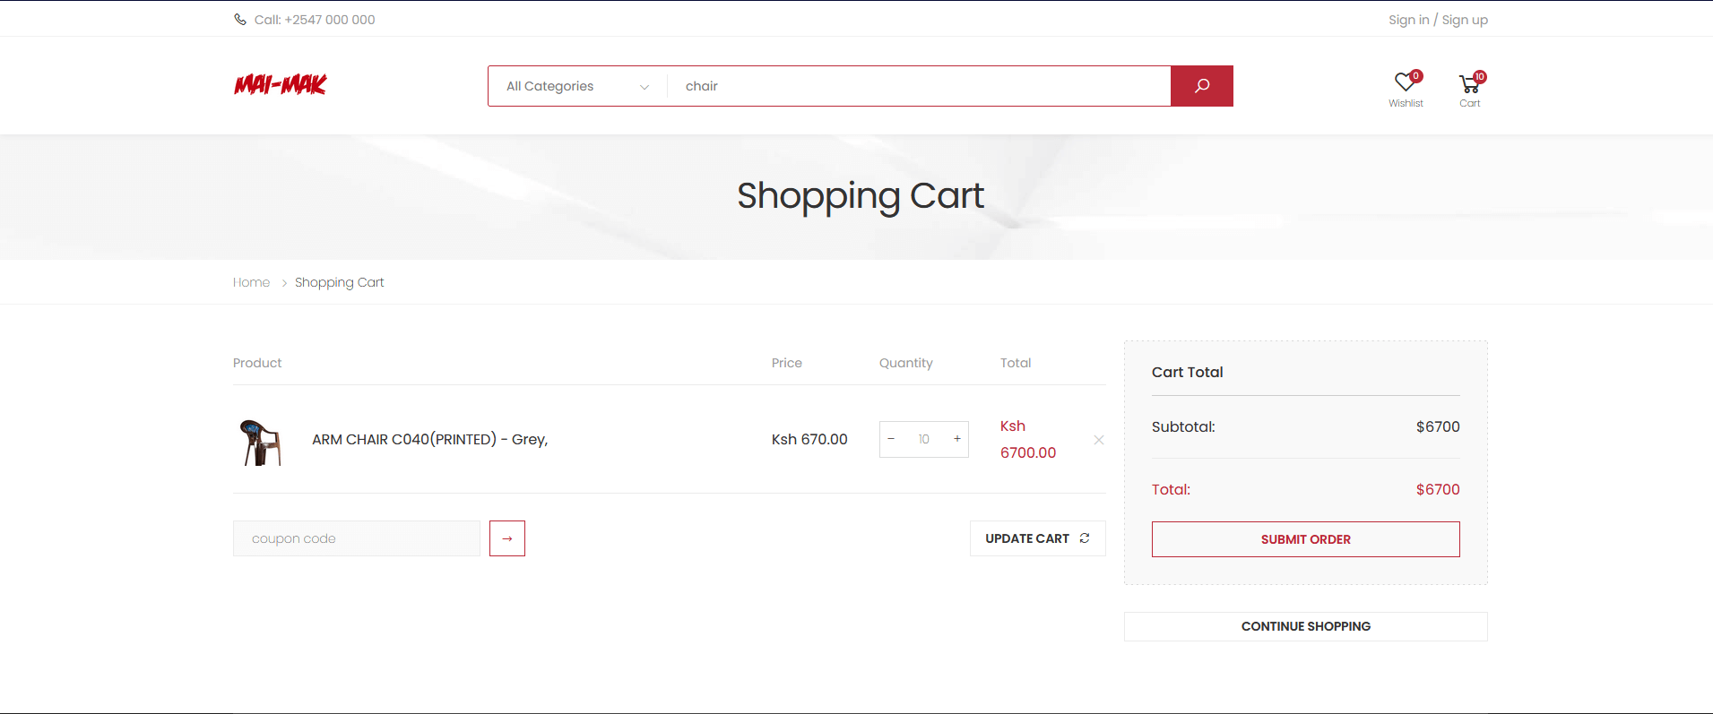Decrease quantity with minus button
1713x714 pixels.
point(891,439)
